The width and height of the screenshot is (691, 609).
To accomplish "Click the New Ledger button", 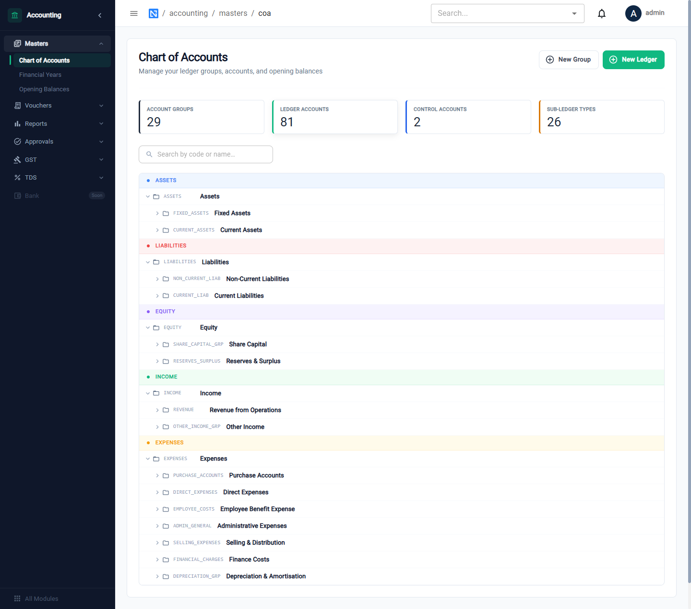I will (633, 60).
